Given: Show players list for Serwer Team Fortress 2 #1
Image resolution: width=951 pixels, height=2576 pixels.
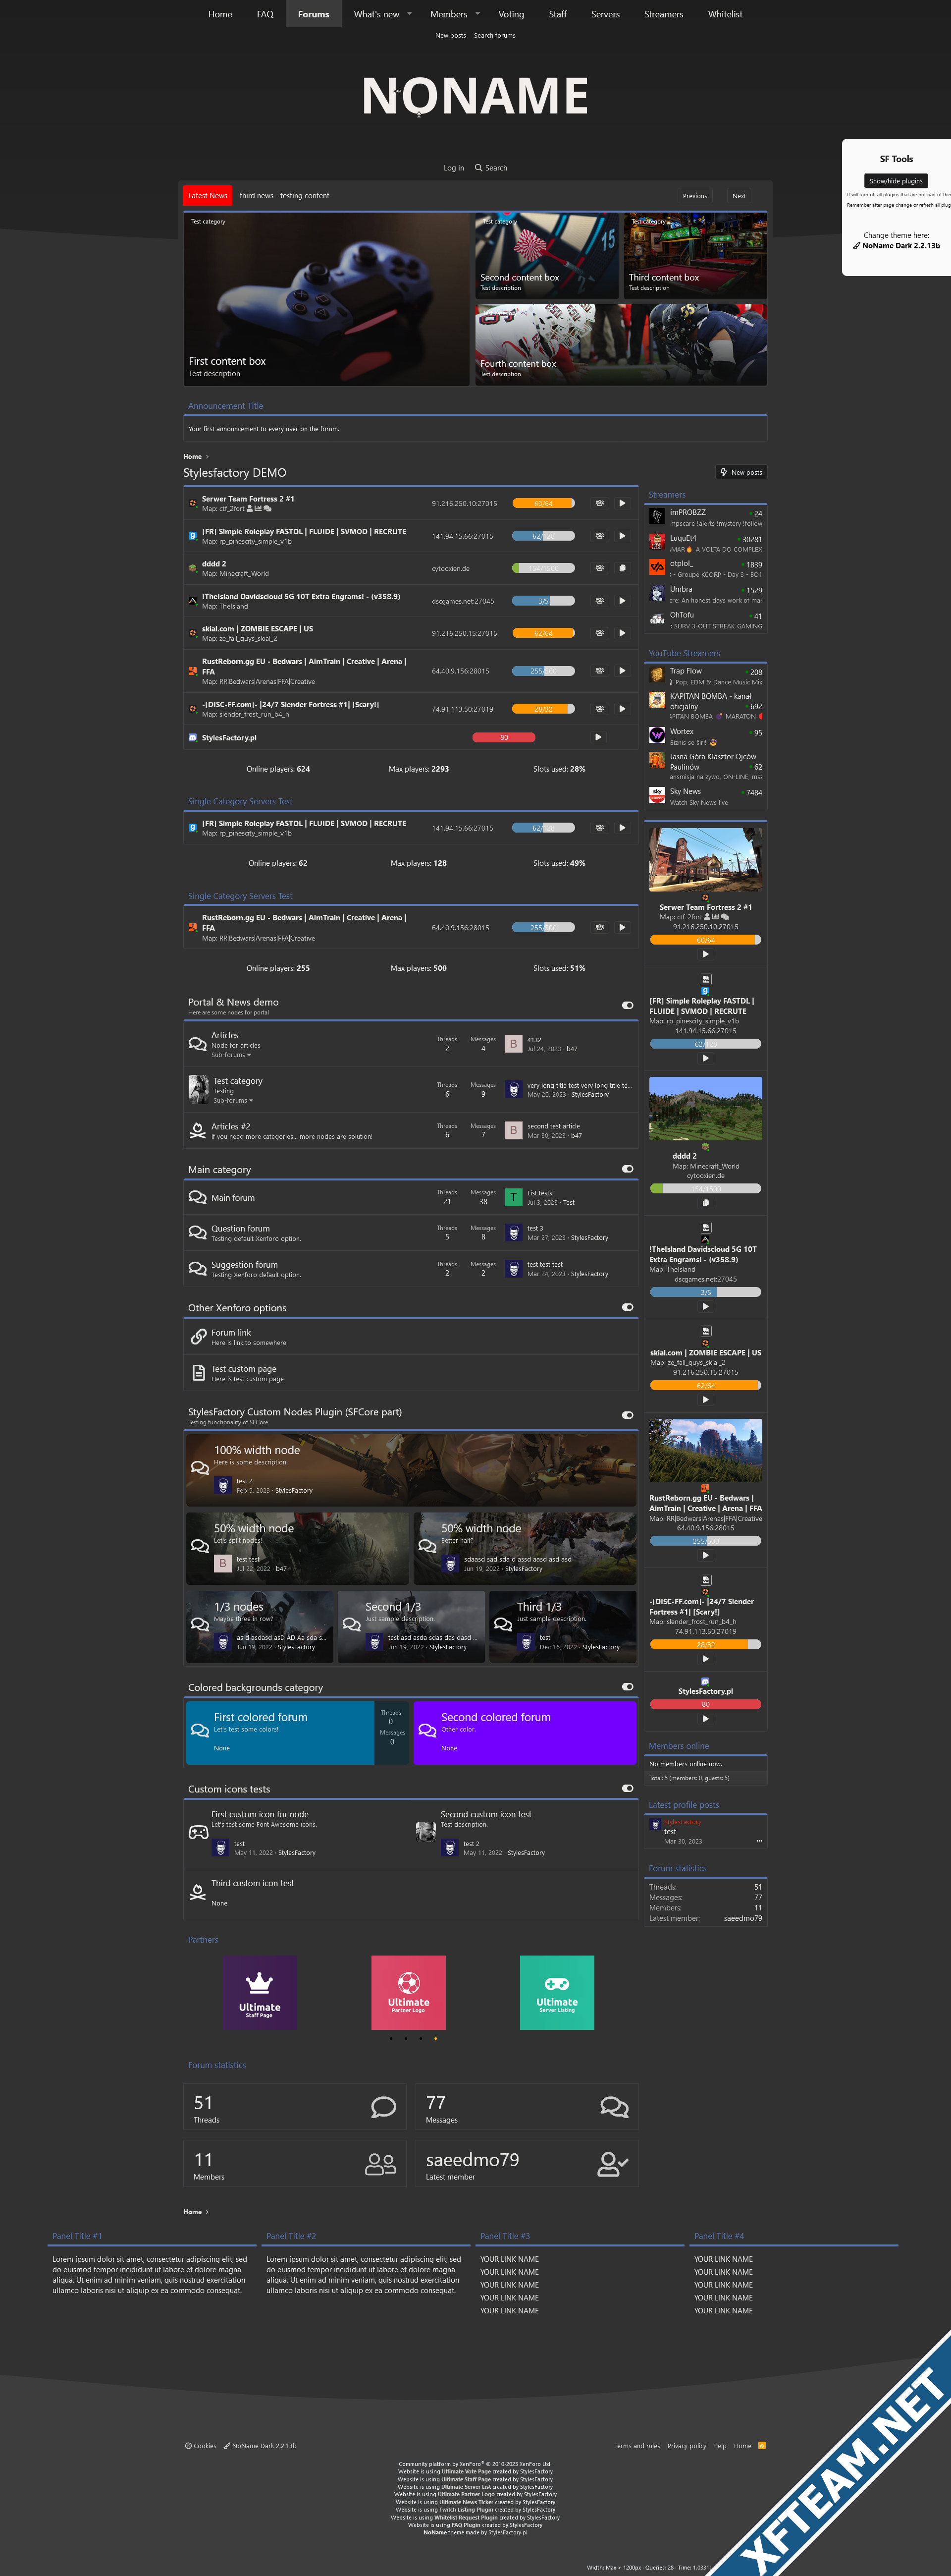Looking at the screenshot, I should coord(599,503).
